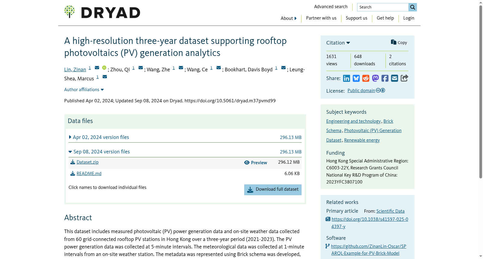Click the search magnifier button
Screen dimensions: 483x259
tap(413, 7)
